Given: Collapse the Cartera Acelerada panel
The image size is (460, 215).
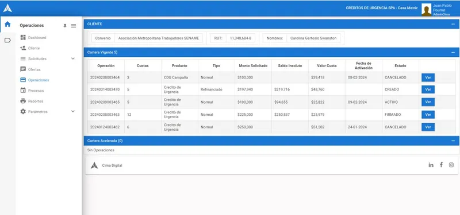Looking at the screenshot, I should [x=453, y=140].
